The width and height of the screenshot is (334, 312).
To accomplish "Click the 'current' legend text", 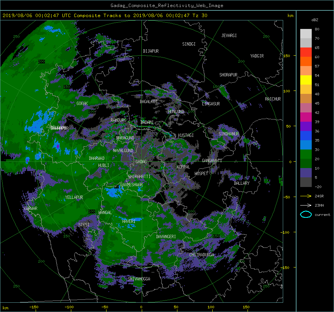I will click(322, 215).
